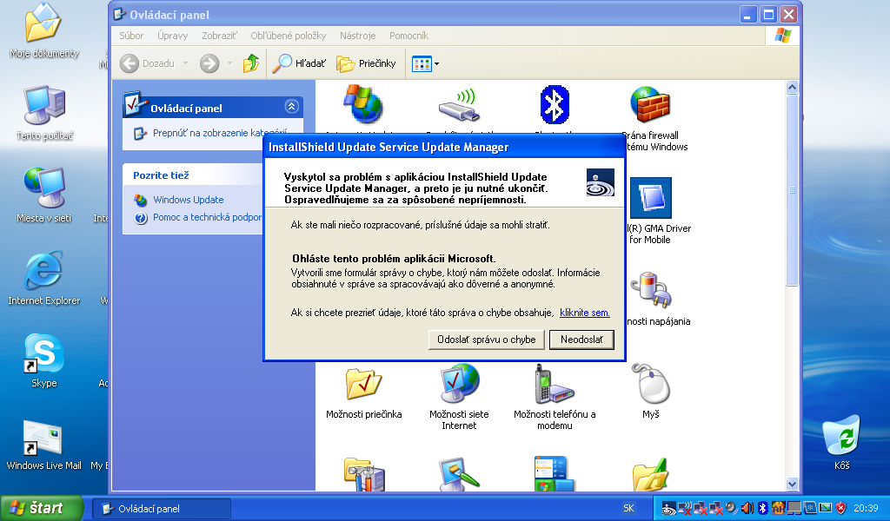Click the Hľadať search toolbar button

299,63
